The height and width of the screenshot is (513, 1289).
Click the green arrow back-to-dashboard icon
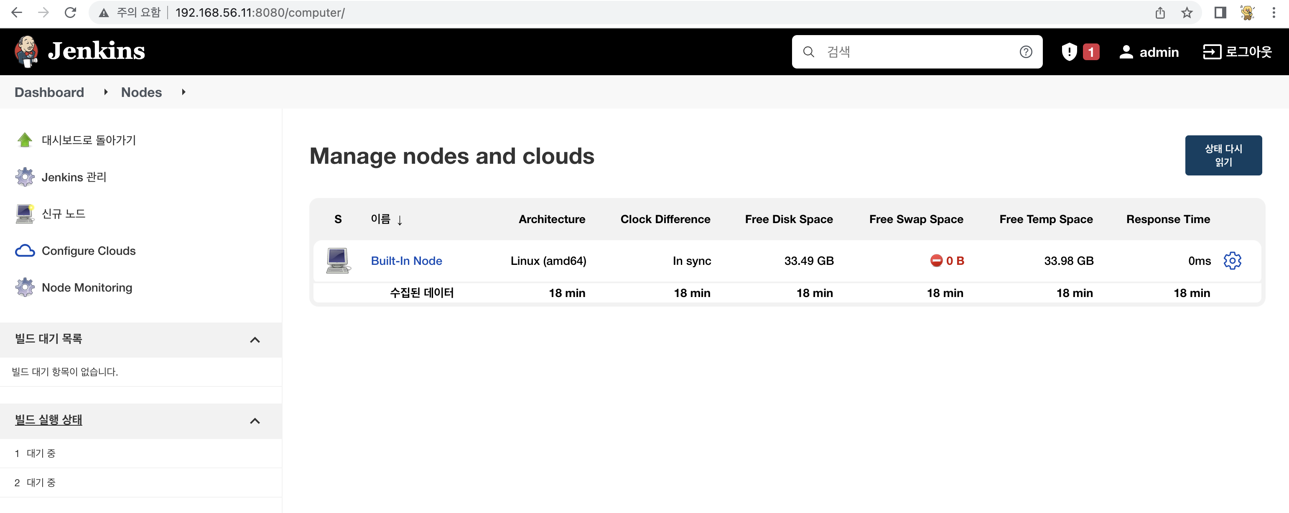click(x=25, y=140)
